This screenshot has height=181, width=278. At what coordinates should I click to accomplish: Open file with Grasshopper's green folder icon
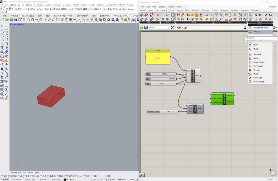point(142,28)
